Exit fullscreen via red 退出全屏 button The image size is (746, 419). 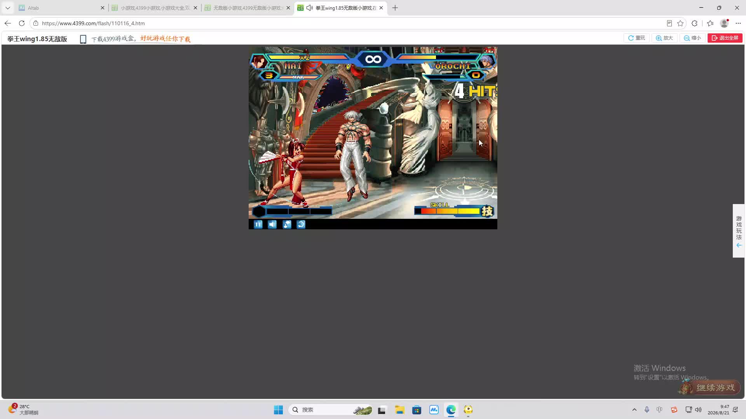pos(725,38)
